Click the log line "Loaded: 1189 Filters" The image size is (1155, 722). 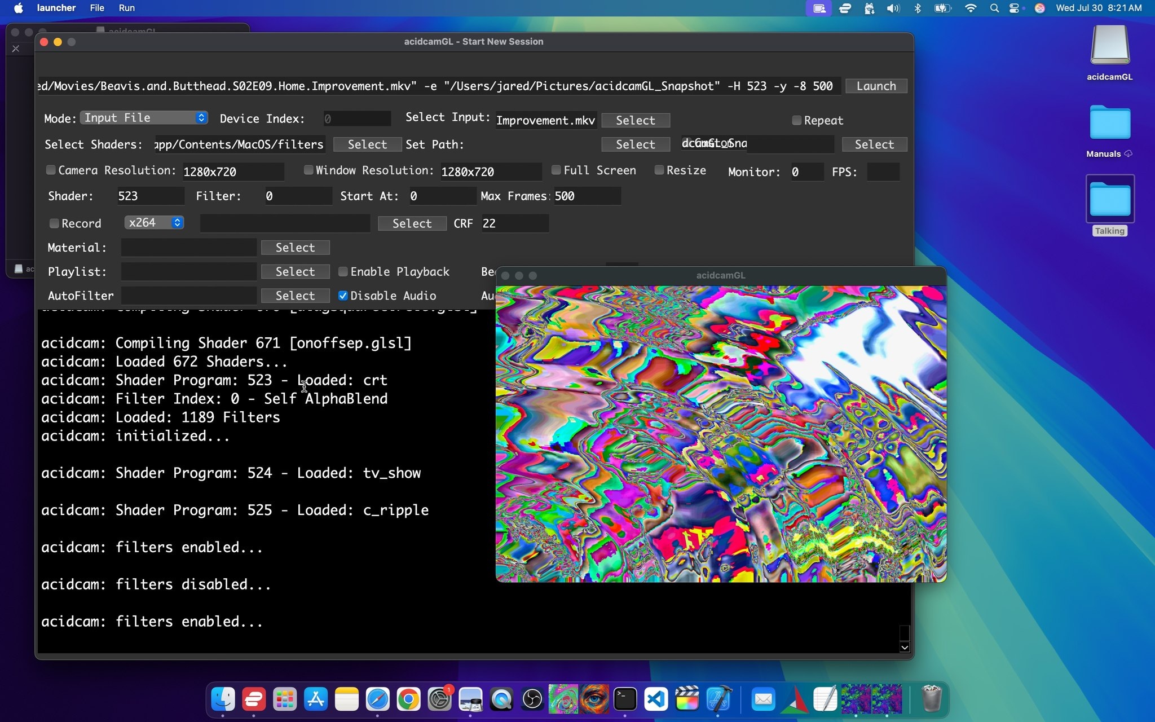click(197, 417)
